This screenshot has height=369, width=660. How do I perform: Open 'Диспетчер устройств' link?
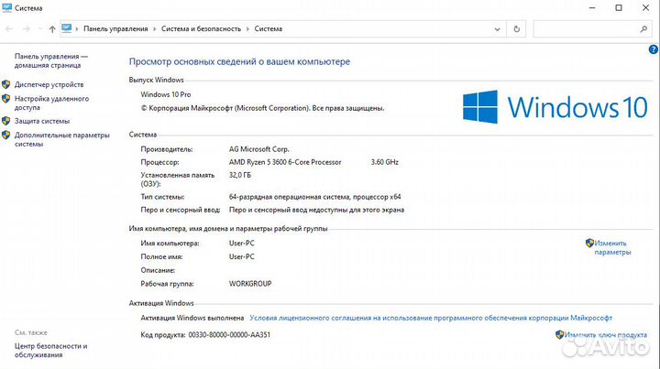49,84
